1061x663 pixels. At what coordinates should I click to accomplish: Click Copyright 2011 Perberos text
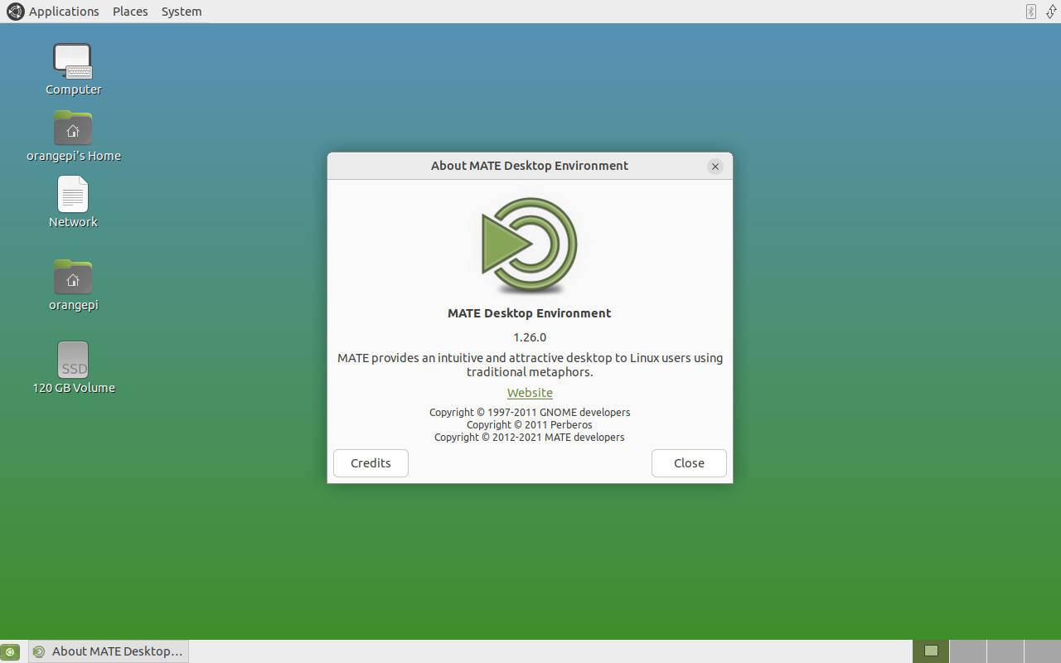click(x=530, y=425)
